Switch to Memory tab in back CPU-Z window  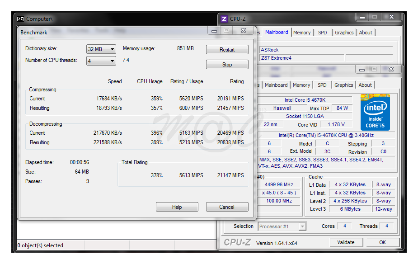[302, 33]
